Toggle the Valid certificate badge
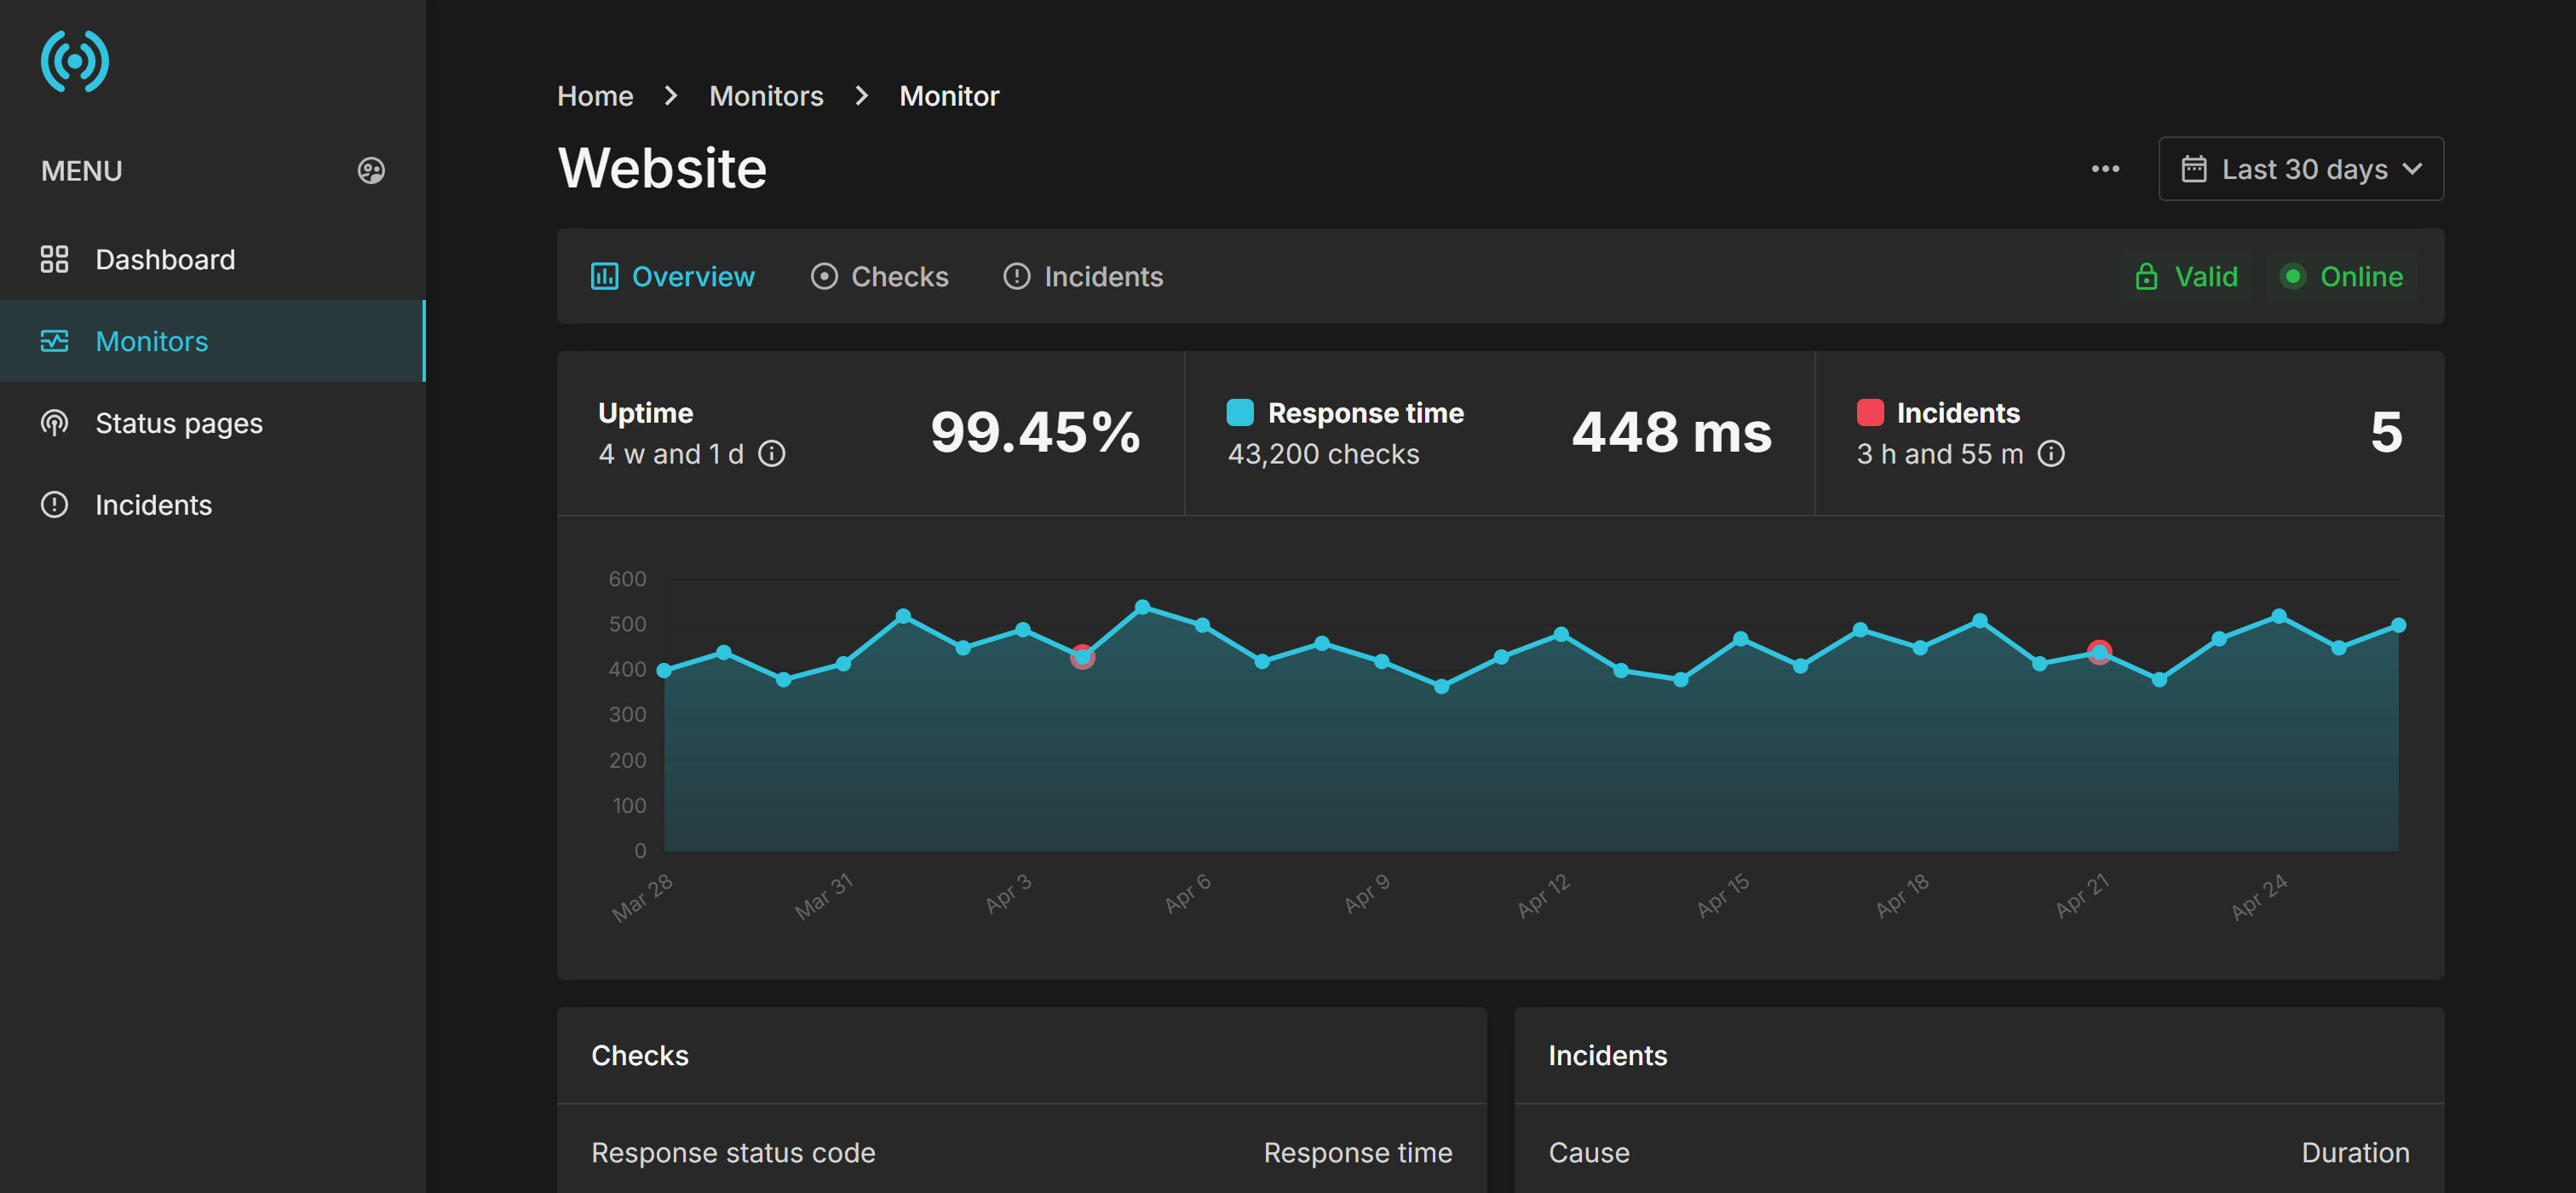Viewport: 2576px width, 1193px height. 2186,276
